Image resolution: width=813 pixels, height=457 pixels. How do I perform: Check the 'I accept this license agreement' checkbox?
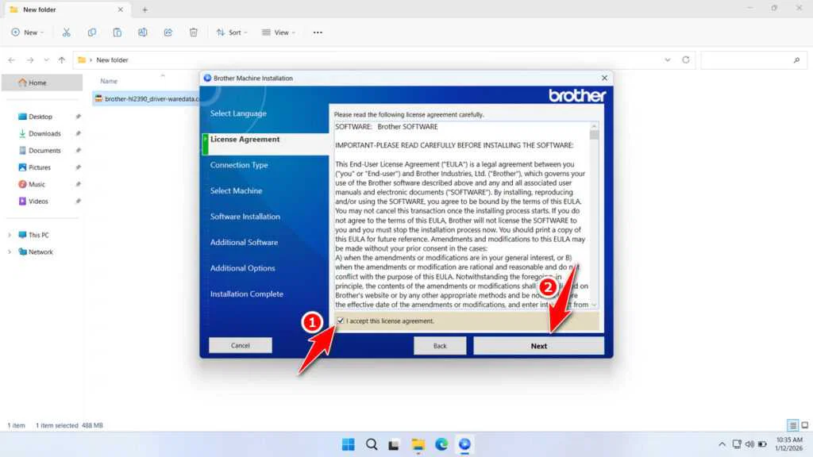click(x=341, y=320)
